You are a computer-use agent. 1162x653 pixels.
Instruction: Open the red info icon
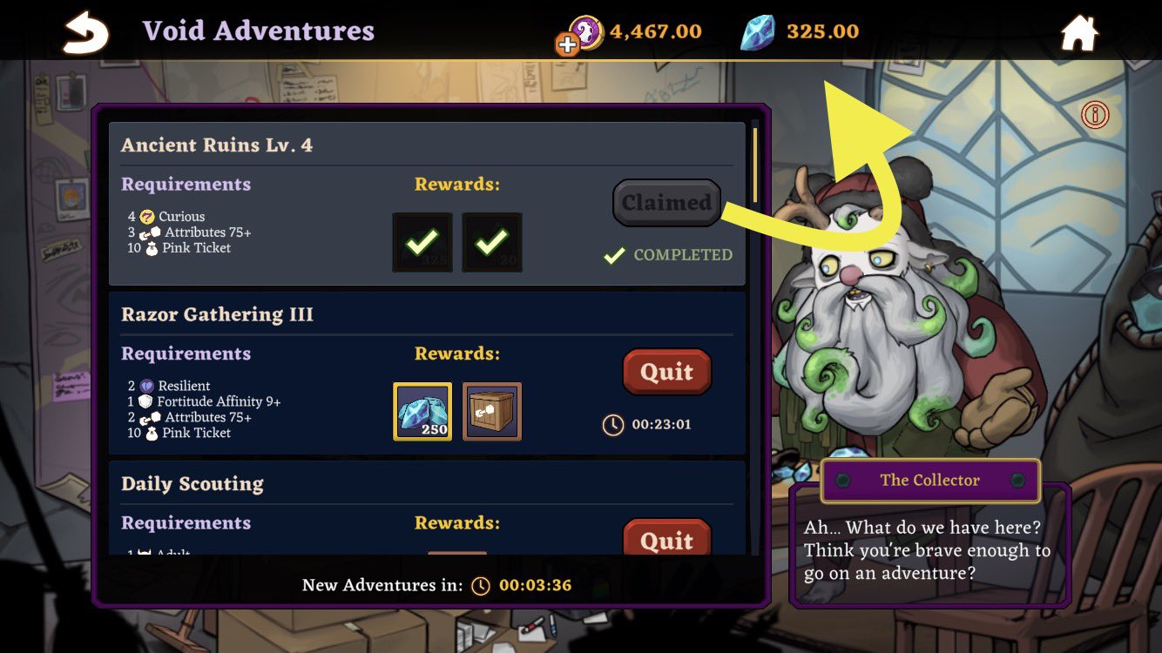(x=1095, y=114)
